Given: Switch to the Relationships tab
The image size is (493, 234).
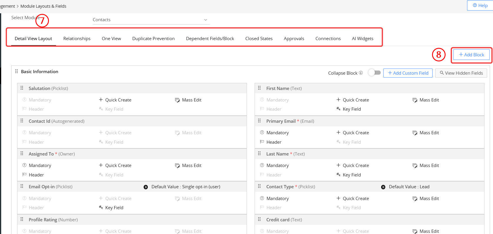Looking at the screenshot, I should 77,39.
